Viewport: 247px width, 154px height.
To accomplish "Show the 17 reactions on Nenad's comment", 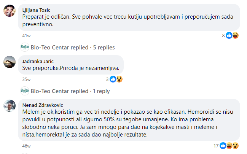I will click(216, 146).
